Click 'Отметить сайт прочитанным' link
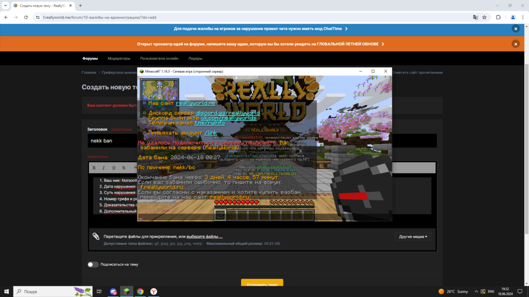529x297 pixels. pos(417,72)
